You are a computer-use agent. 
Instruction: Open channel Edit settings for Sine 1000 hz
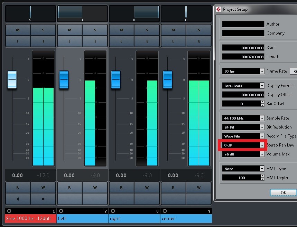[43, 41]
